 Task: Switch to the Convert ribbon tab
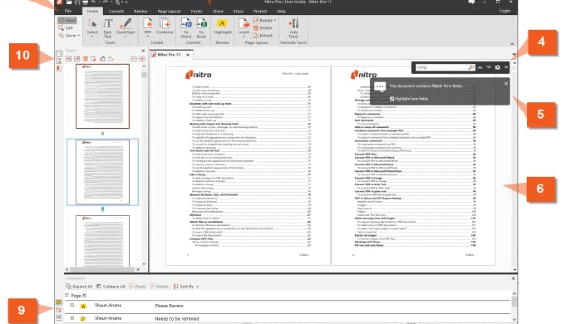(116, 11)
